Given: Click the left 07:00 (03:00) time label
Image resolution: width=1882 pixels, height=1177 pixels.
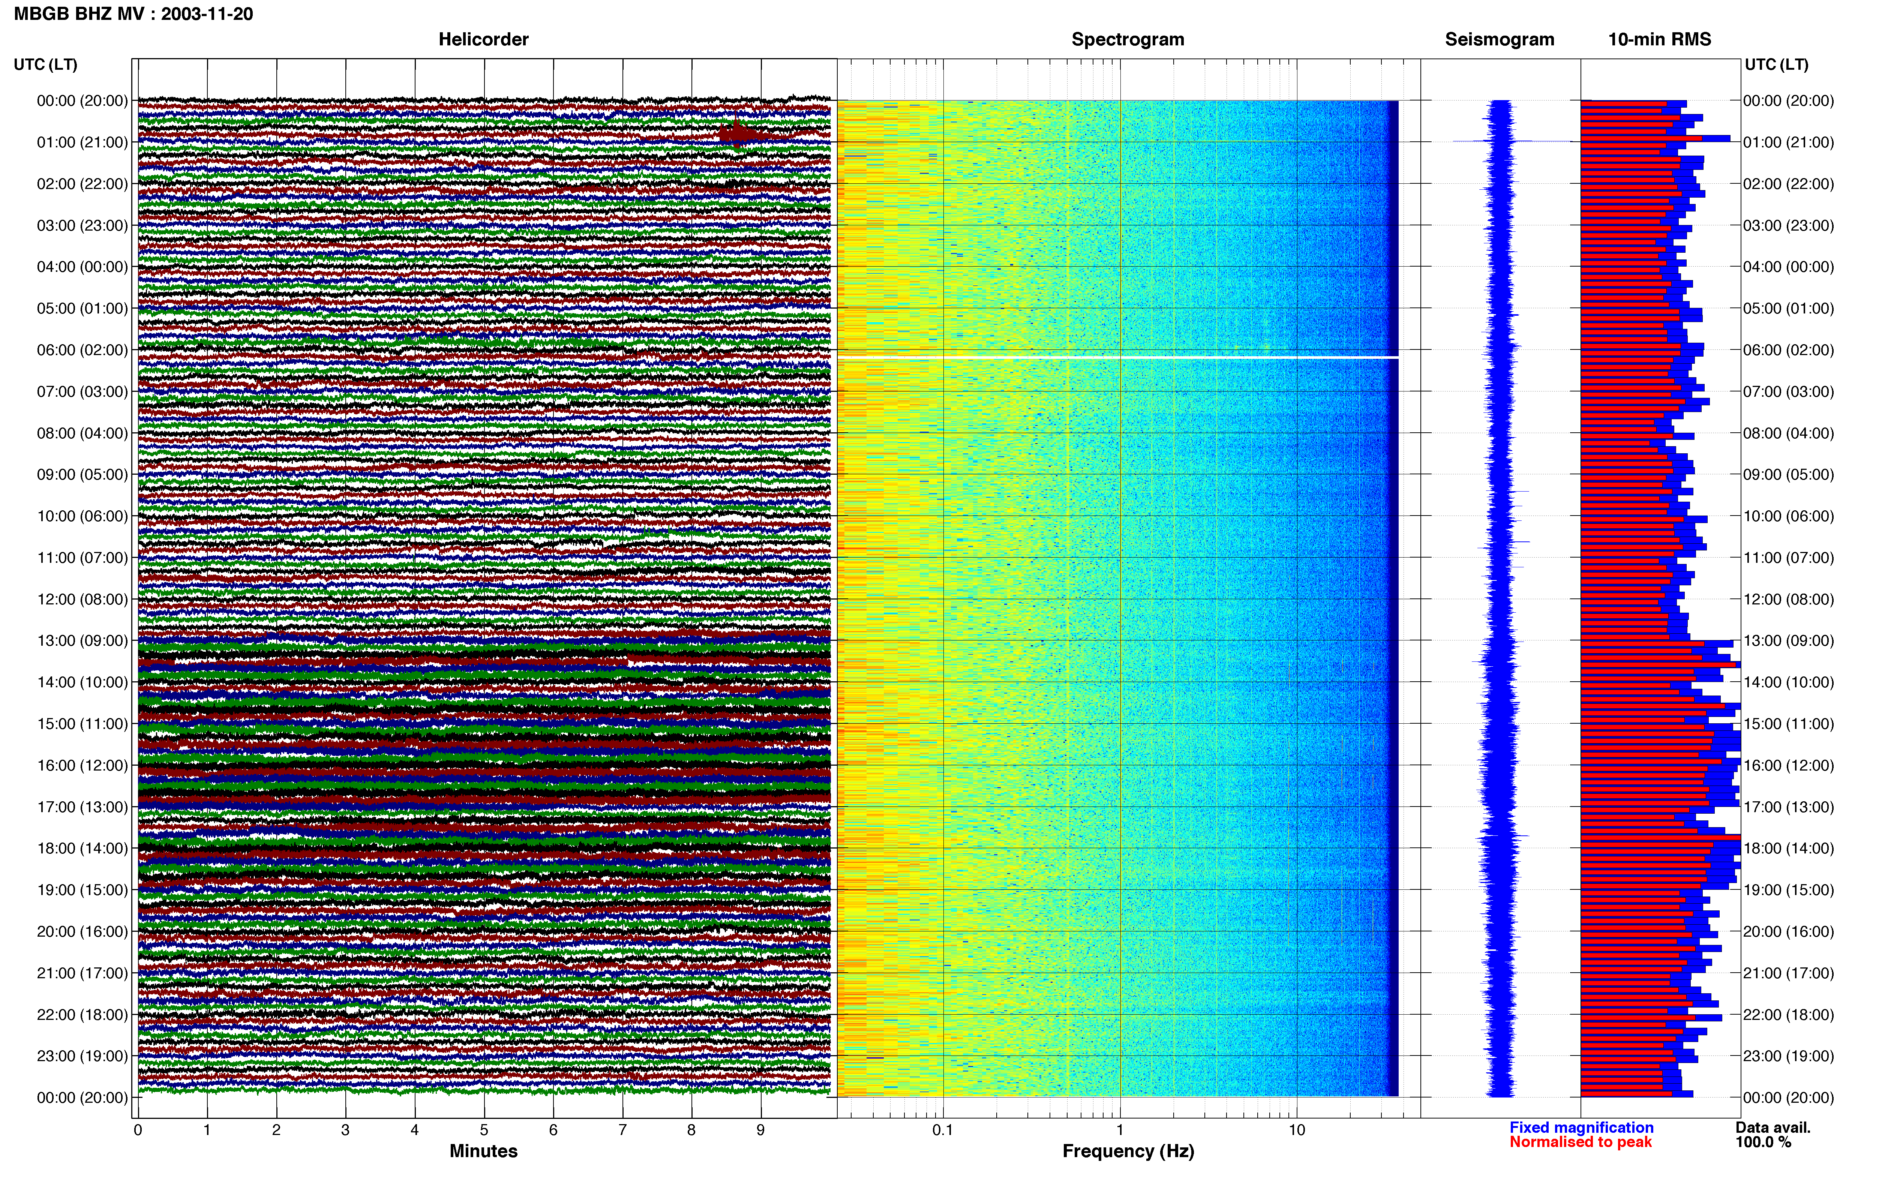Looking at the screenshot, I should (82, 391).
